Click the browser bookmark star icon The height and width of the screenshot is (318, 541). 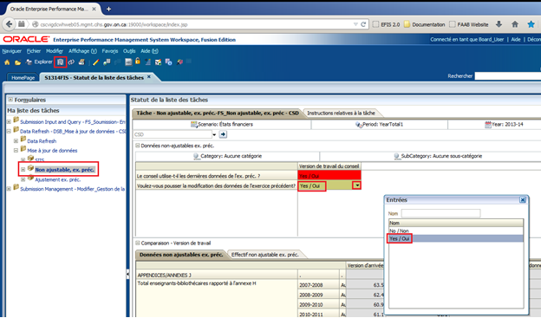pyautogui.click(x=531, y=24)
